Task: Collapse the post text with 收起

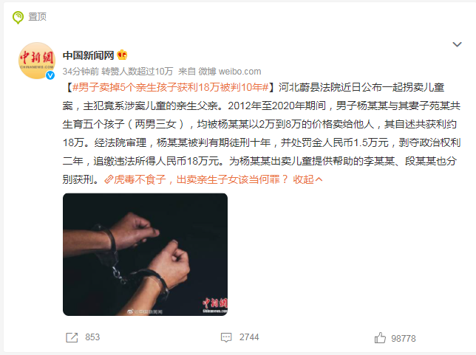Action: tap(303, 179)
